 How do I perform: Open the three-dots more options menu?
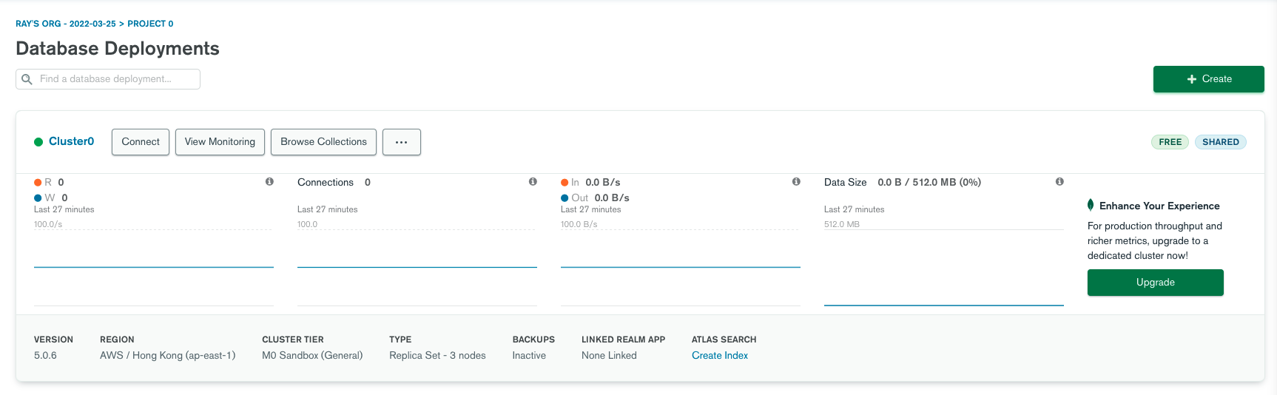(x=402, y=142)
